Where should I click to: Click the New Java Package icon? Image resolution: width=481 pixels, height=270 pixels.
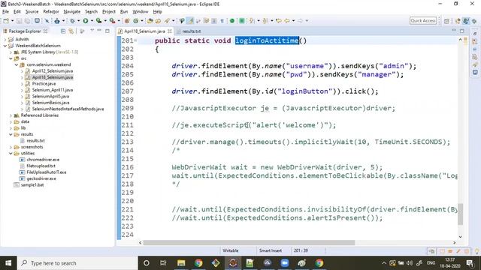(x=127, y=21)
